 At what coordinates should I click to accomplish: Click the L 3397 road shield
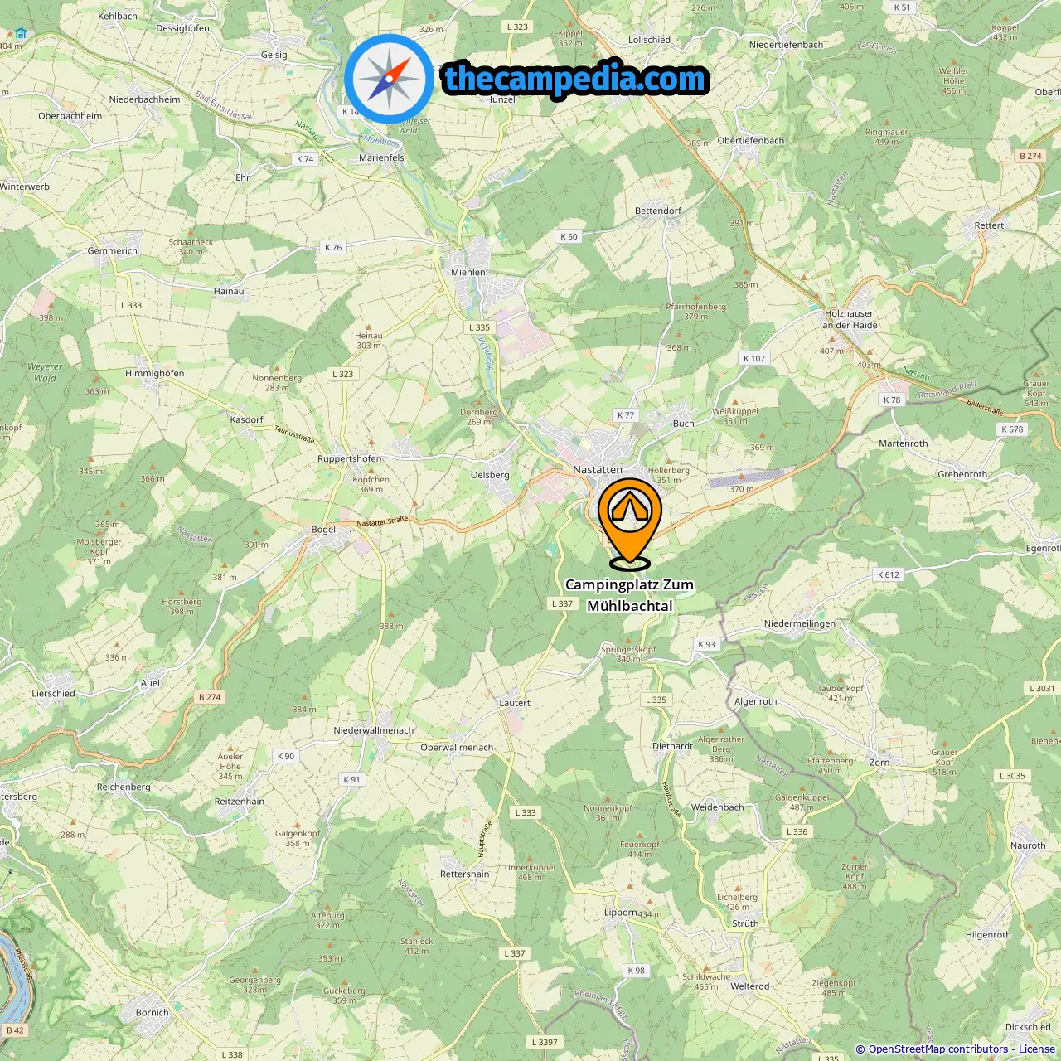click(544, 1042)
